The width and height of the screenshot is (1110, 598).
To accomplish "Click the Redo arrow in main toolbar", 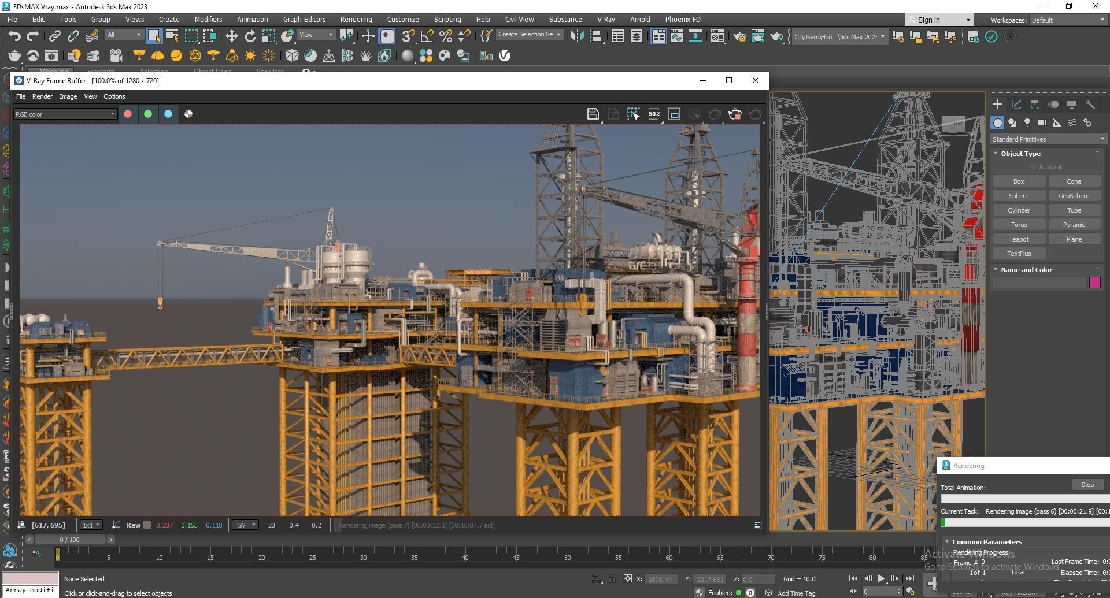I will click(x=33, y=36).
